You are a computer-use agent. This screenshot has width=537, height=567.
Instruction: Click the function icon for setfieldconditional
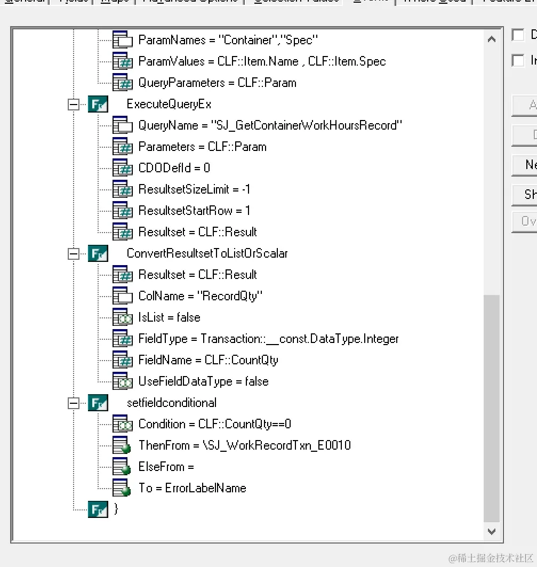[x=98, y=403]
